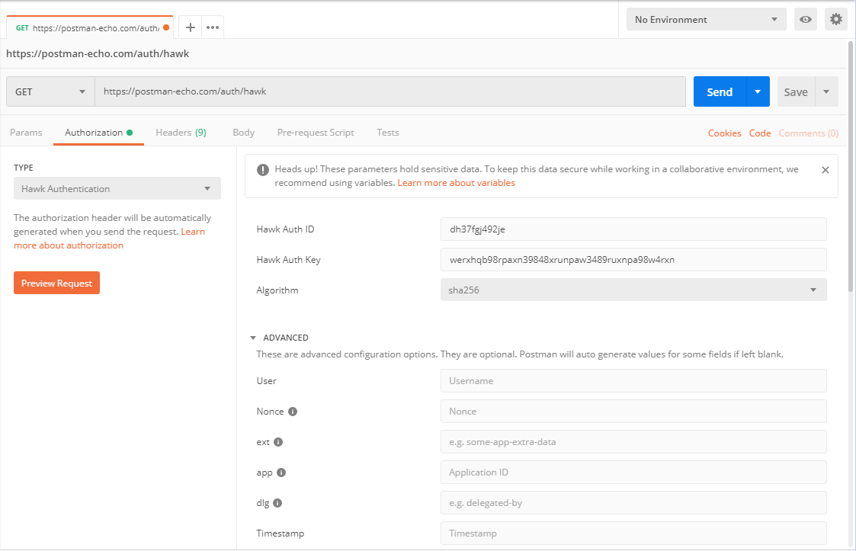
Task: Open the Code link
Action: pos(760,133)
